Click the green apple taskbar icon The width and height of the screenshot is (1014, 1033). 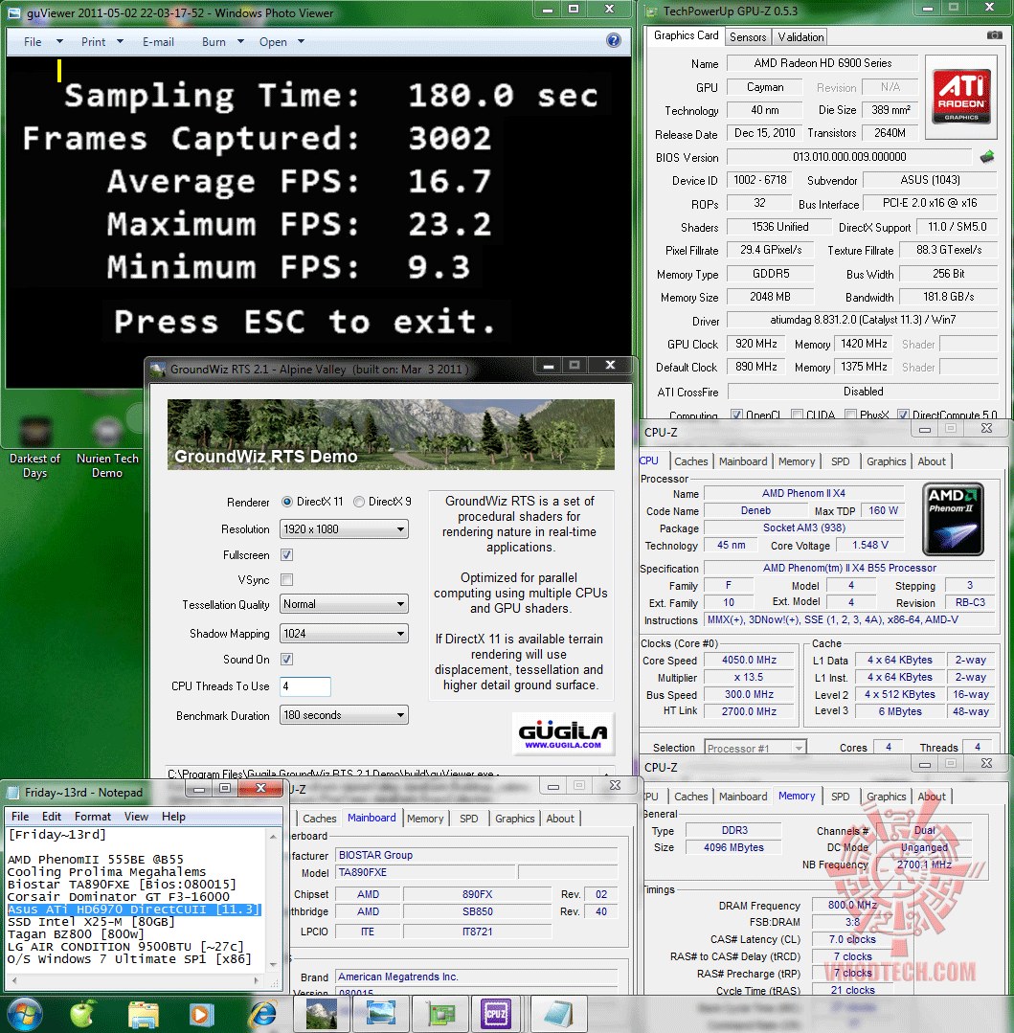[x=83, y=1014]
